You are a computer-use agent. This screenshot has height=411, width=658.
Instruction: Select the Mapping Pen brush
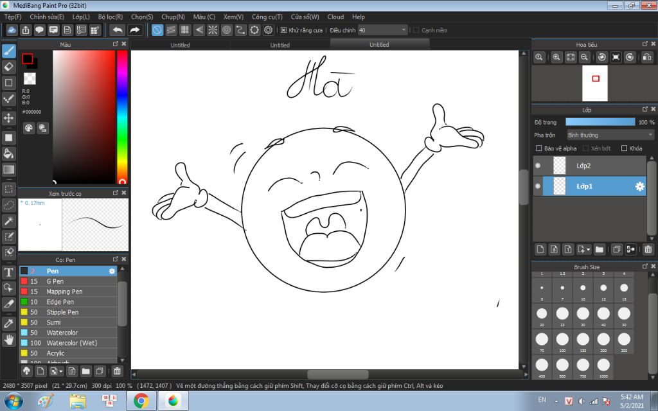click(x=68, y=292)
